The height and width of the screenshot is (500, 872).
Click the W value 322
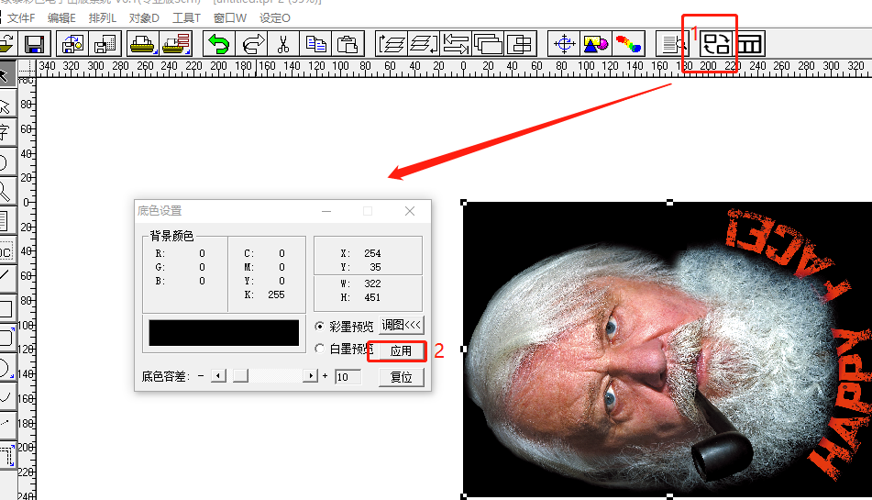(372, 283)
